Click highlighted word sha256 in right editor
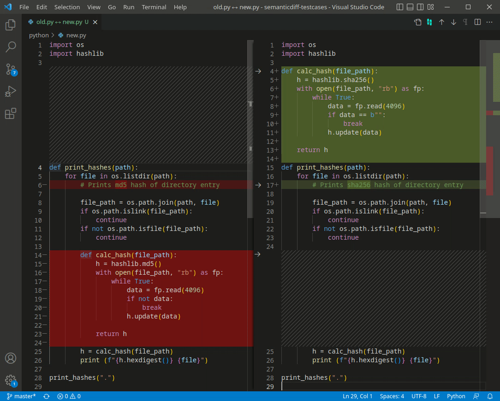The image size is (500, 401). point(359,185)
